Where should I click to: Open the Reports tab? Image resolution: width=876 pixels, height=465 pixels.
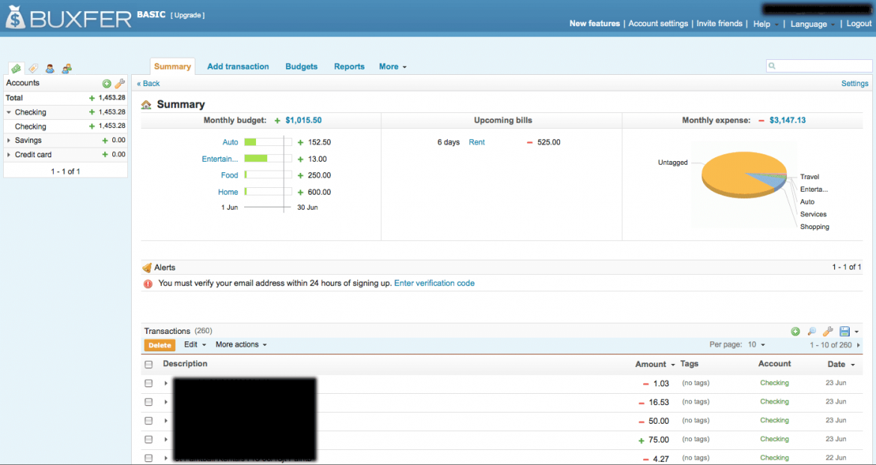click(349, 67)
